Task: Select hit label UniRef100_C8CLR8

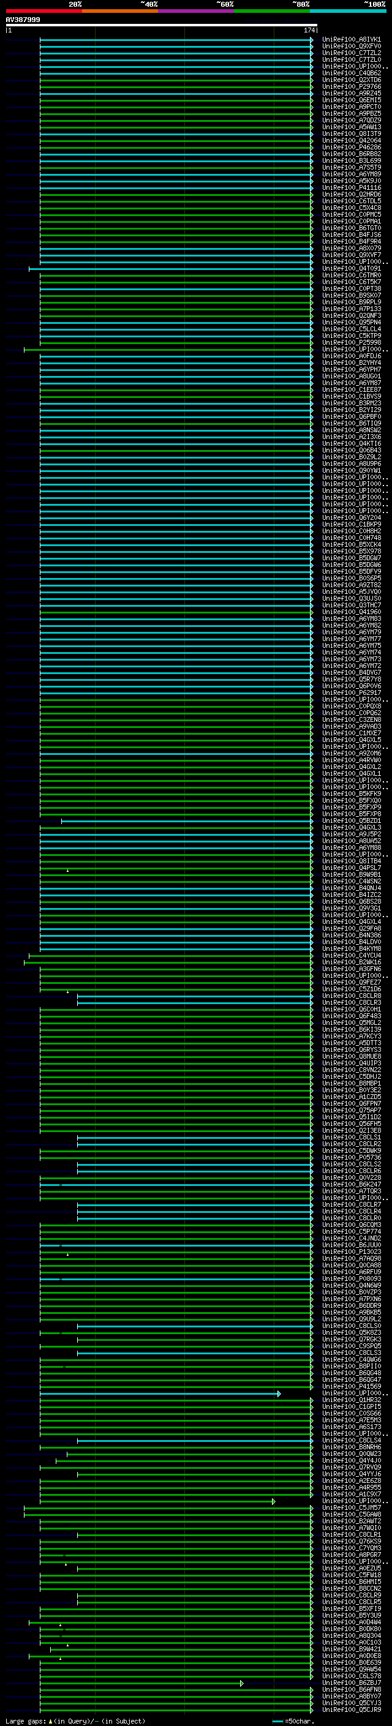Action: (x=352, y=996)
